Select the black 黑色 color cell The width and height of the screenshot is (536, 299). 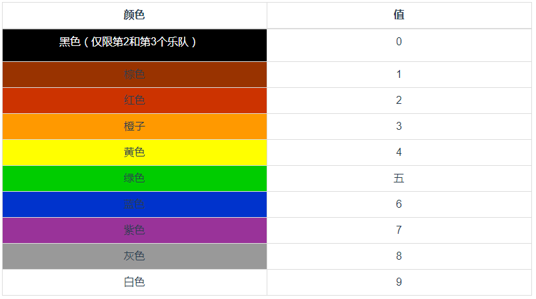(134, 44)
